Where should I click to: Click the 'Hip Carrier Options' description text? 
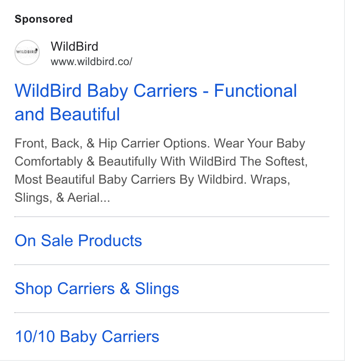(154, 143)
